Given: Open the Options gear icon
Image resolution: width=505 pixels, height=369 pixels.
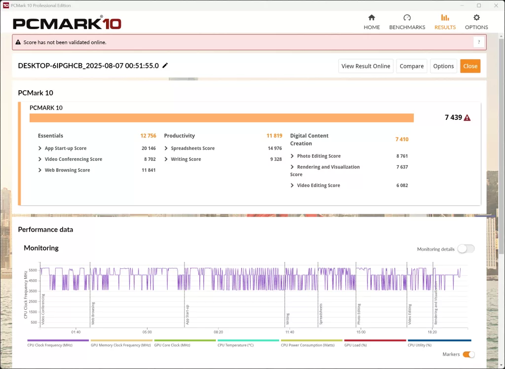Looking at the screenshot, I should click(x=476, y=17).
